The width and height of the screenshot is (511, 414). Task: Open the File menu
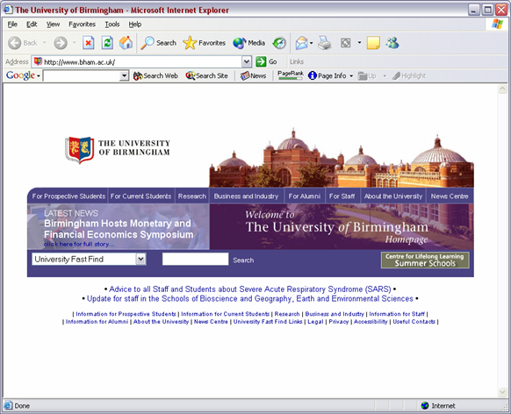tap(12, 24)
